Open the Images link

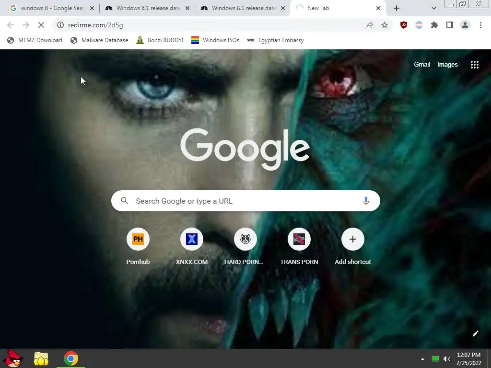(447, 65)
